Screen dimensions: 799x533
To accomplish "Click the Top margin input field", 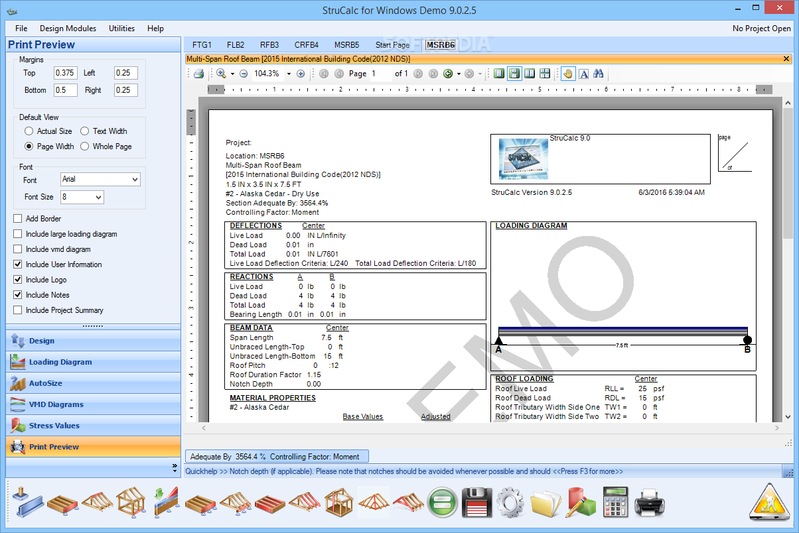I will pos(66,73).
